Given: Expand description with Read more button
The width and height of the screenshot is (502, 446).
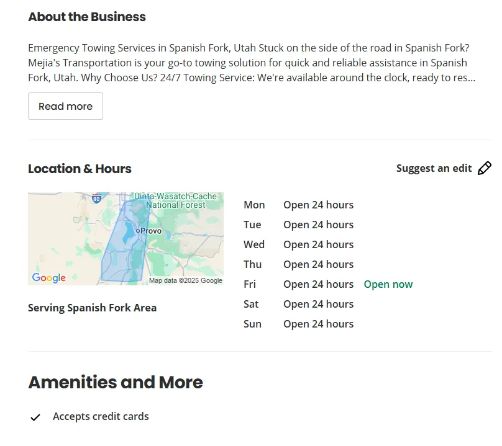Looking at the screenshot, I should click(x=65, y=106).
